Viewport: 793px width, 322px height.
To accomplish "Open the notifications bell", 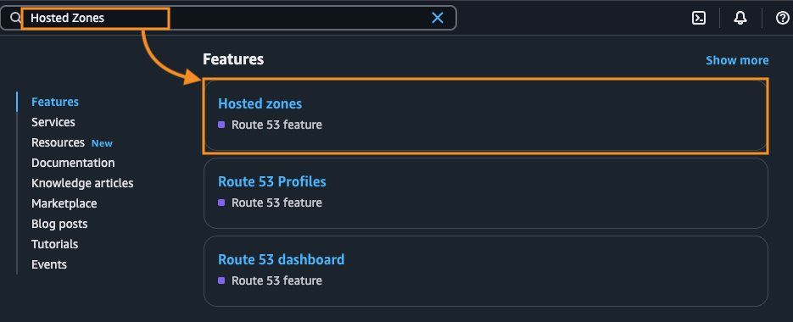I will 740,18.
